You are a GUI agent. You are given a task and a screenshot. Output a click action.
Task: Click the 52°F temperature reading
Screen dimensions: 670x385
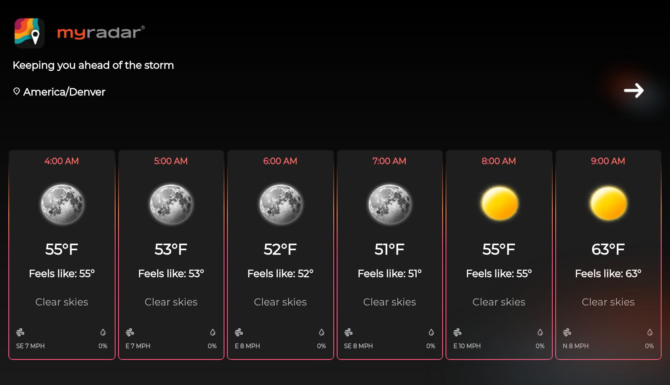[x=280, y=249]
